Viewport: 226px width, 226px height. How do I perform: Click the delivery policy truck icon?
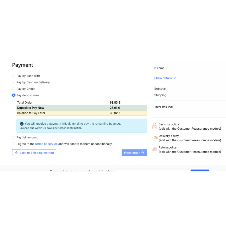155,138
